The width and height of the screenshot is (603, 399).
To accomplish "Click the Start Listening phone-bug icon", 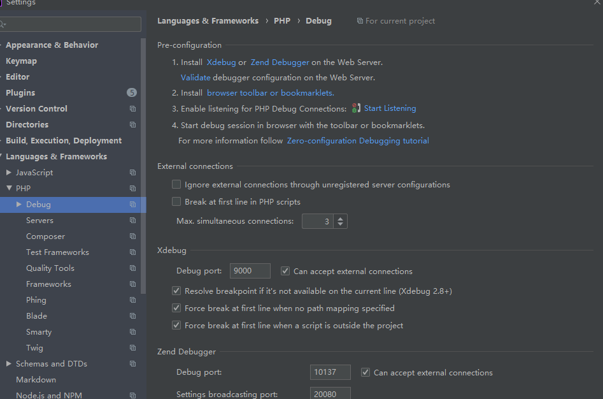I will (x=356, y=108).
